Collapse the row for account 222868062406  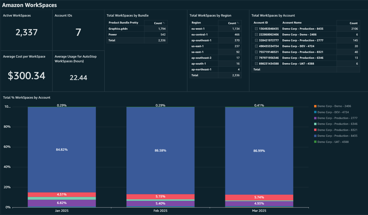click(x=256, y=34)
